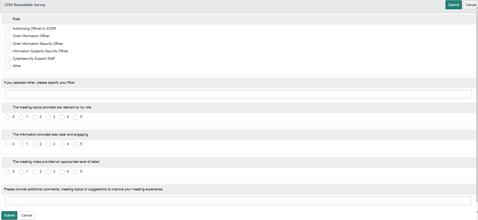478x220 pixels.
Task: Select 1 for information clear and engaging
Action: click(x=21, y=144)
